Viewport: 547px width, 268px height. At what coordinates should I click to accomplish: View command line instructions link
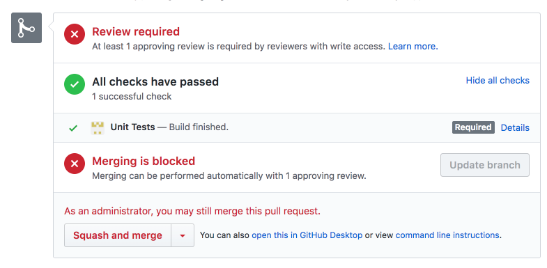447,235
